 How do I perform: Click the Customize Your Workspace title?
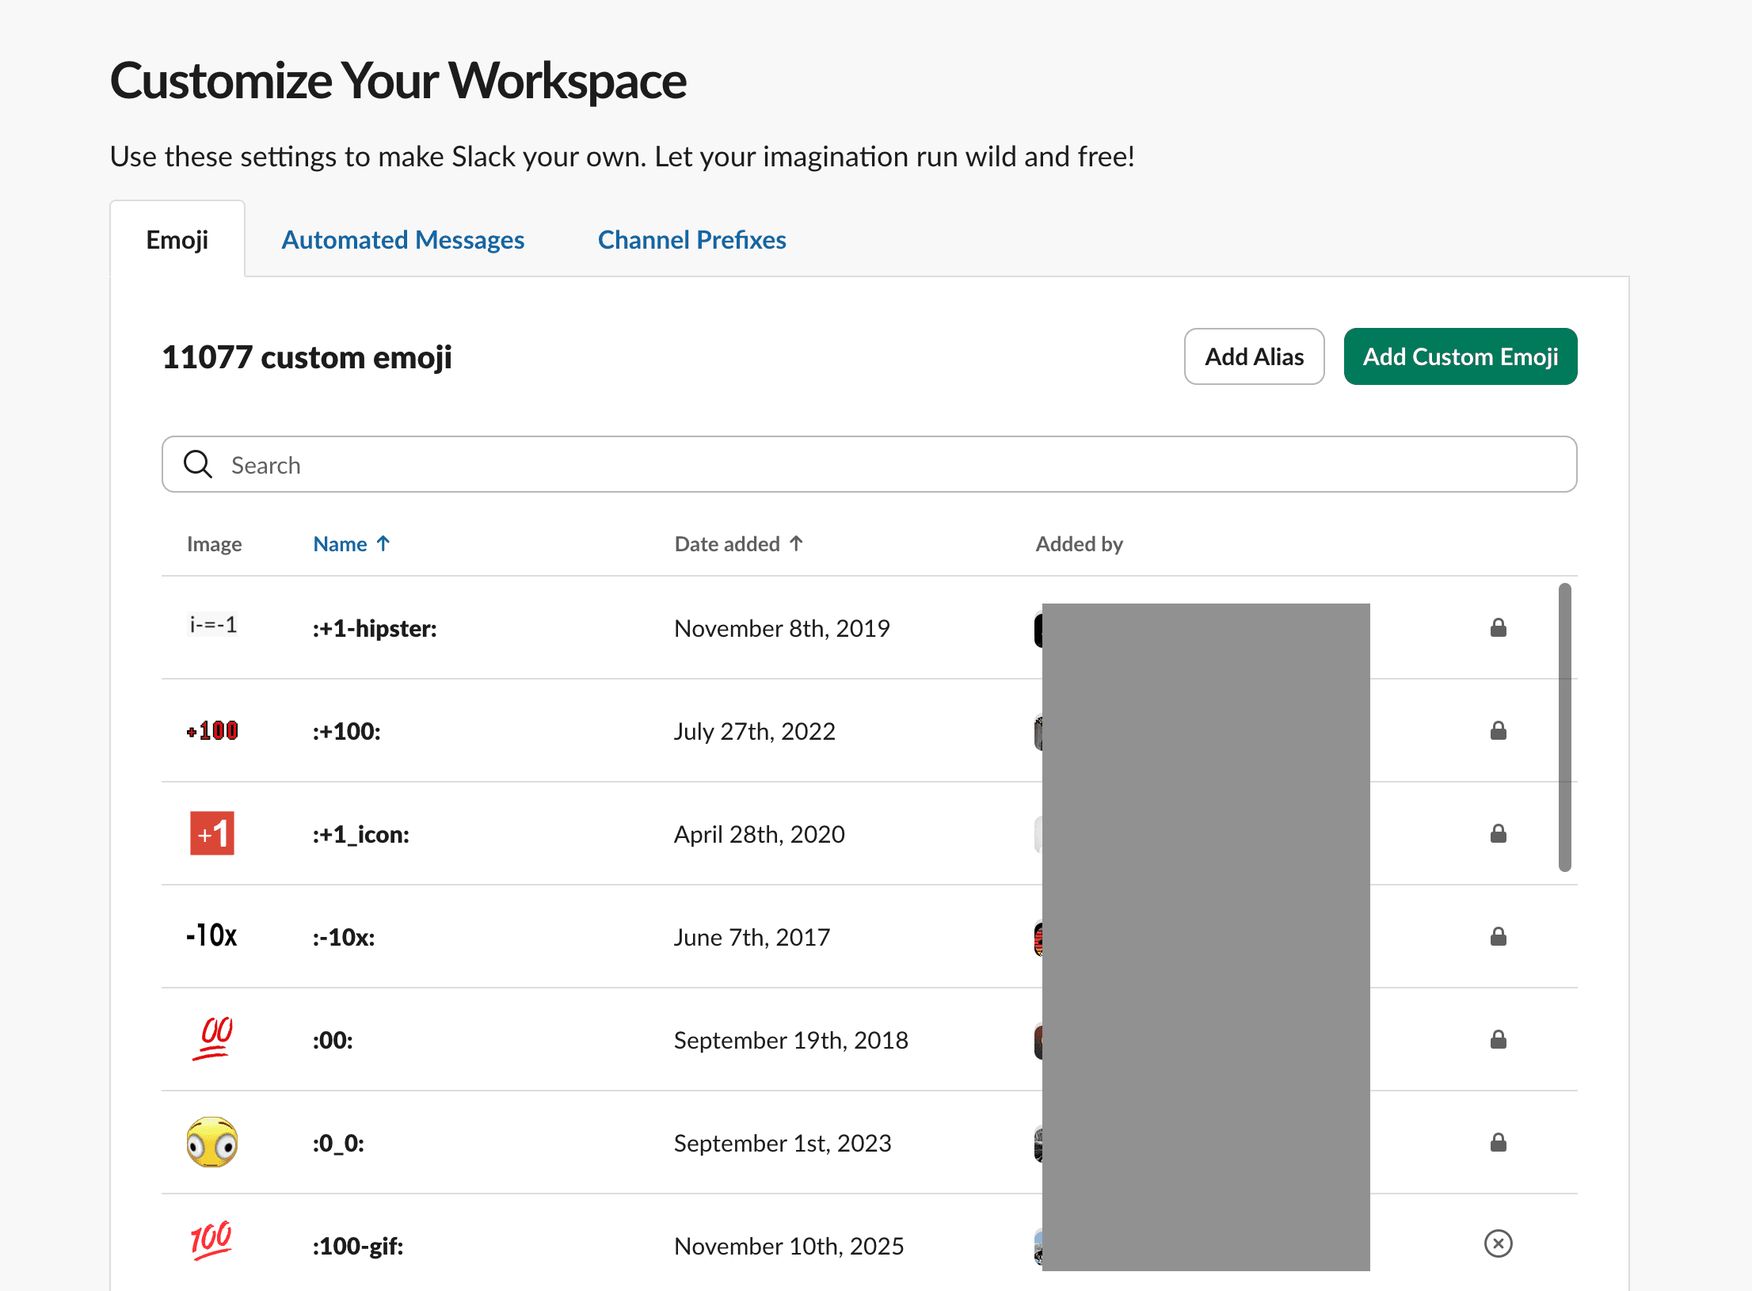(x=398, y=81)
